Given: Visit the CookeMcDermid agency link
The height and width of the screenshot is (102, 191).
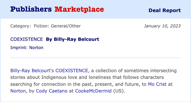Looking at the screenshot, I should tap(93, 91).
